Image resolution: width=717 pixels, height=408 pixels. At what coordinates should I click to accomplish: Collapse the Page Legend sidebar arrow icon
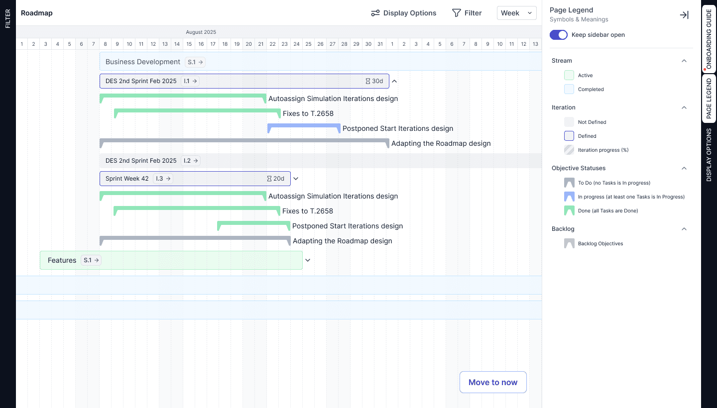click(x=684, y=15)
